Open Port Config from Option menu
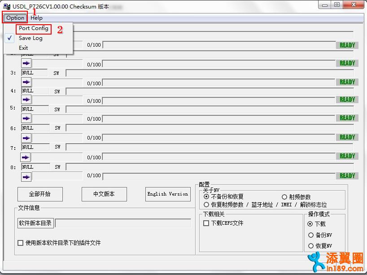Image resolution: width=367 pixels, height=275 pixels. coord(34,28)
